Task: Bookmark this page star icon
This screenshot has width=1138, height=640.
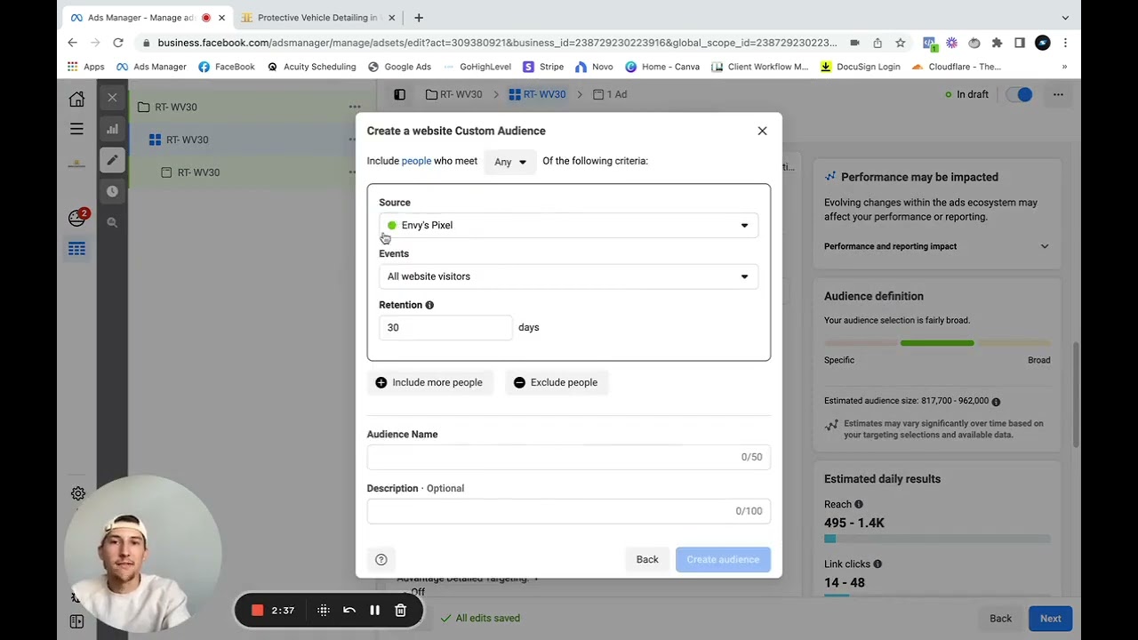Action: pyautogui.click(x=901, y=43)
